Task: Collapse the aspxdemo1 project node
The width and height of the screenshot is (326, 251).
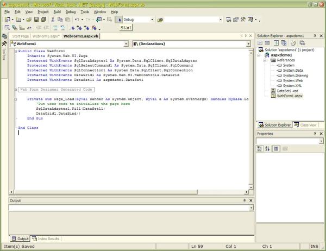Action: [x=259, y=55]
